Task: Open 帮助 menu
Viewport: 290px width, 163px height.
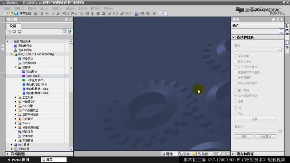Action: 108,8
